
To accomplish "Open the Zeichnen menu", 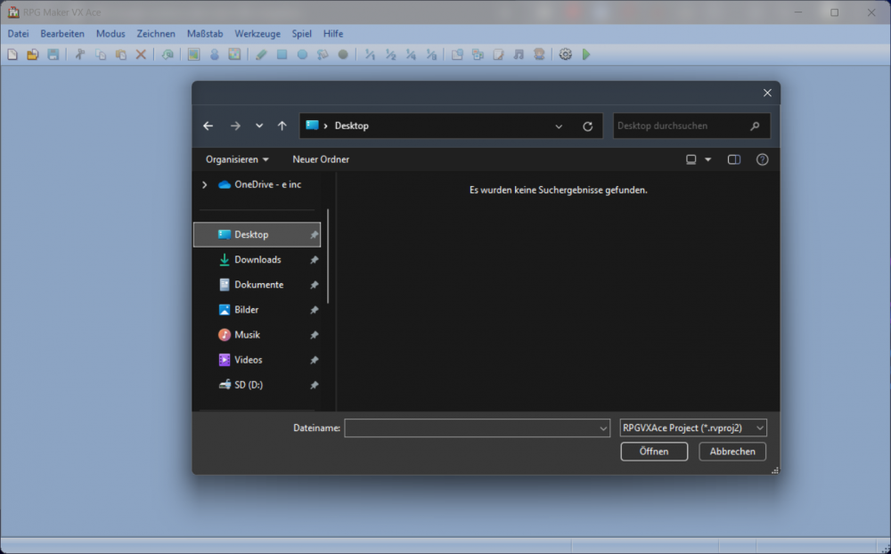I will coord(156,34).
